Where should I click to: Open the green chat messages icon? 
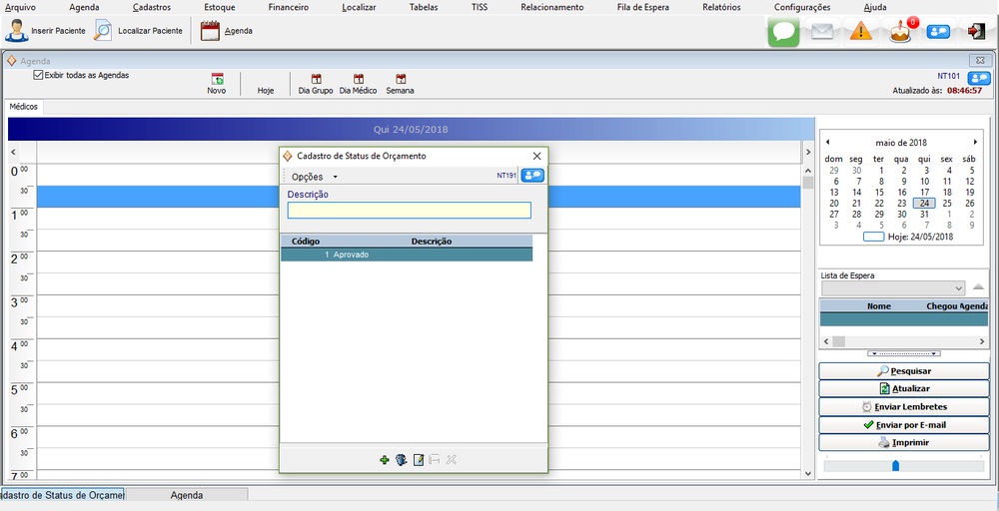(x=784, y=32)
